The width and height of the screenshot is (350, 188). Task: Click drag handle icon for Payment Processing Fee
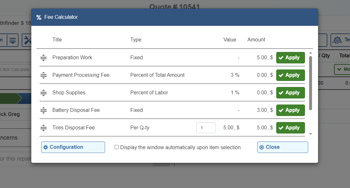click(43, 75)
